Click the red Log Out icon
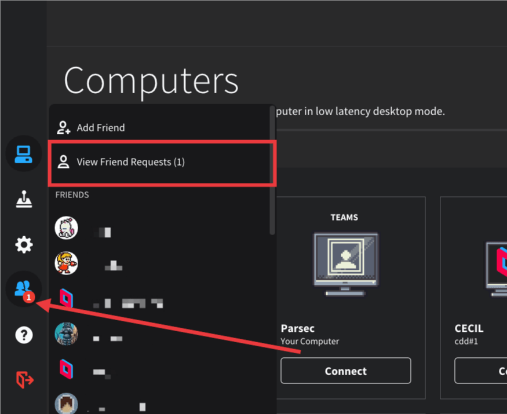The image size is (507, 414). [x=24, y=380]
